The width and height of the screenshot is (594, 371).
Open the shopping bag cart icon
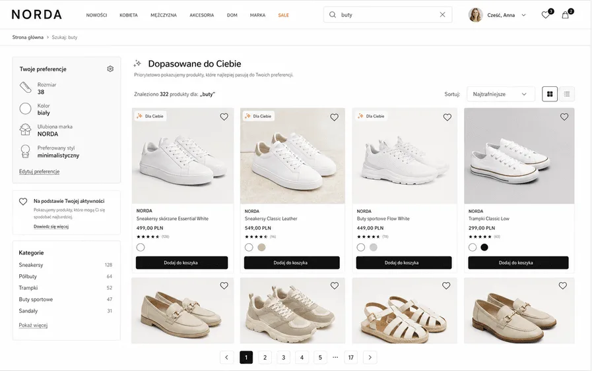(x=565, y=15)
